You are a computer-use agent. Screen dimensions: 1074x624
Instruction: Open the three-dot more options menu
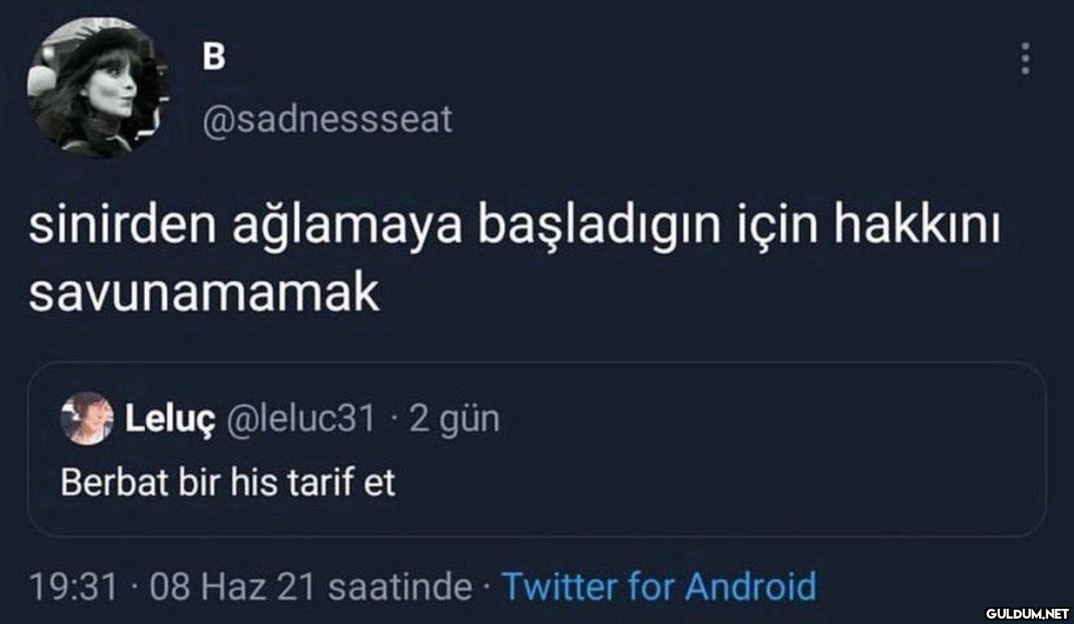coord(1026,60)
